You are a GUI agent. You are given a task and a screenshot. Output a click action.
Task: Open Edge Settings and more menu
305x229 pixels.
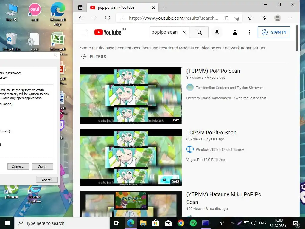tap(291, 18)
